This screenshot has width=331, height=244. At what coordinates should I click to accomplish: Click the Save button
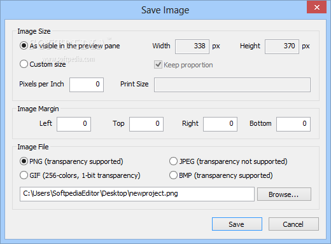coord(237,224)
